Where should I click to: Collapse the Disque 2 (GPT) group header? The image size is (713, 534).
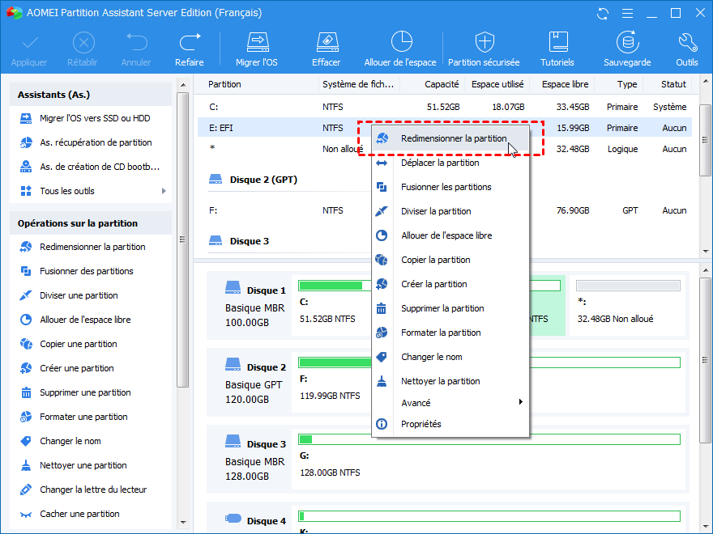tap(263, 180)
